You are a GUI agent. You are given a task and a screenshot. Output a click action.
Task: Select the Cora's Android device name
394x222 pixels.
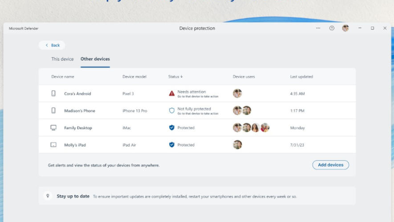pyautogui.click(x=77, y=94)
